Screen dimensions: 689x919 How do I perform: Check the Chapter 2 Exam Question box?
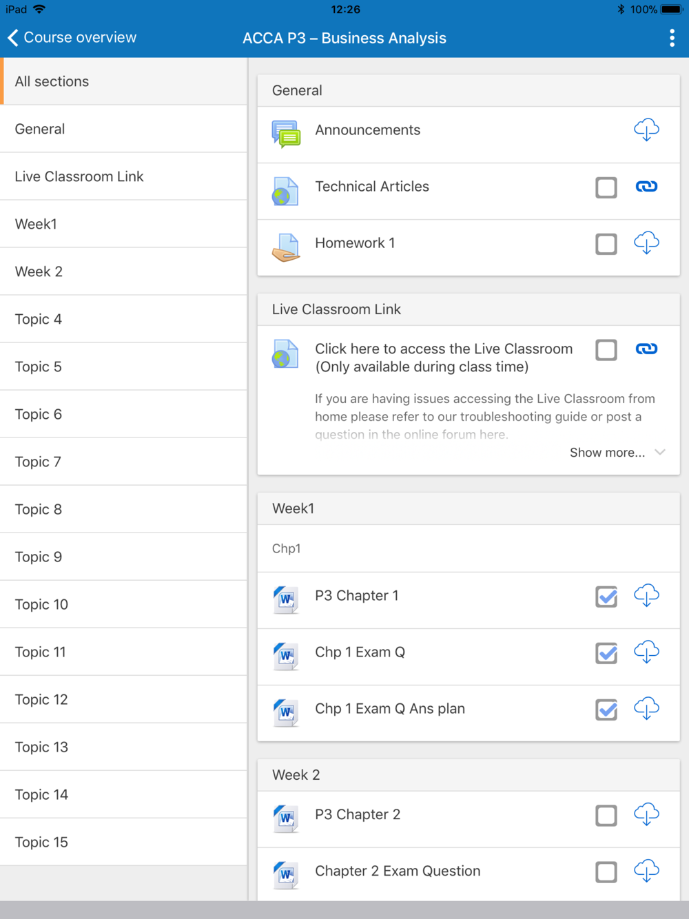tap(606, 872)
